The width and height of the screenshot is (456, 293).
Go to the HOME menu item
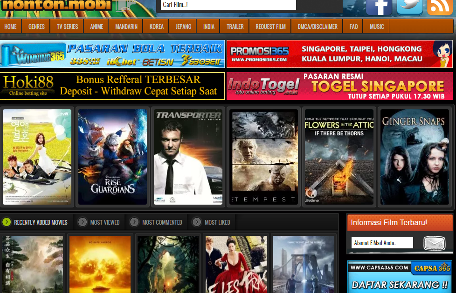pyautogui.click(x=10, y=27)
